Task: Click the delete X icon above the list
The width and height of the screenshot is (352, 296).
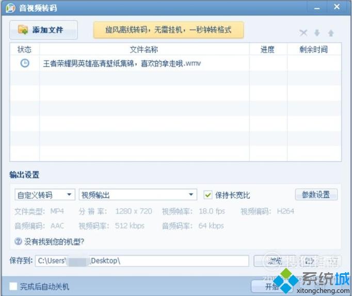Action: (x=303, y=33)
